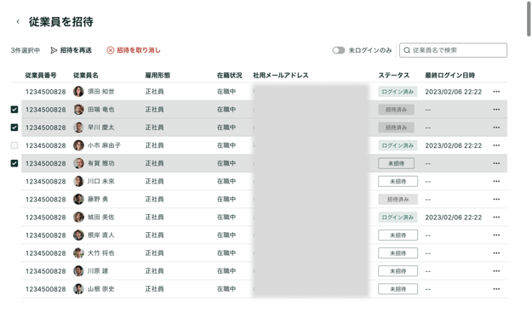Select the profile photo of 小市 麻由子
The height and width of the screenshot is (323, 532).
tap(78, 145)
